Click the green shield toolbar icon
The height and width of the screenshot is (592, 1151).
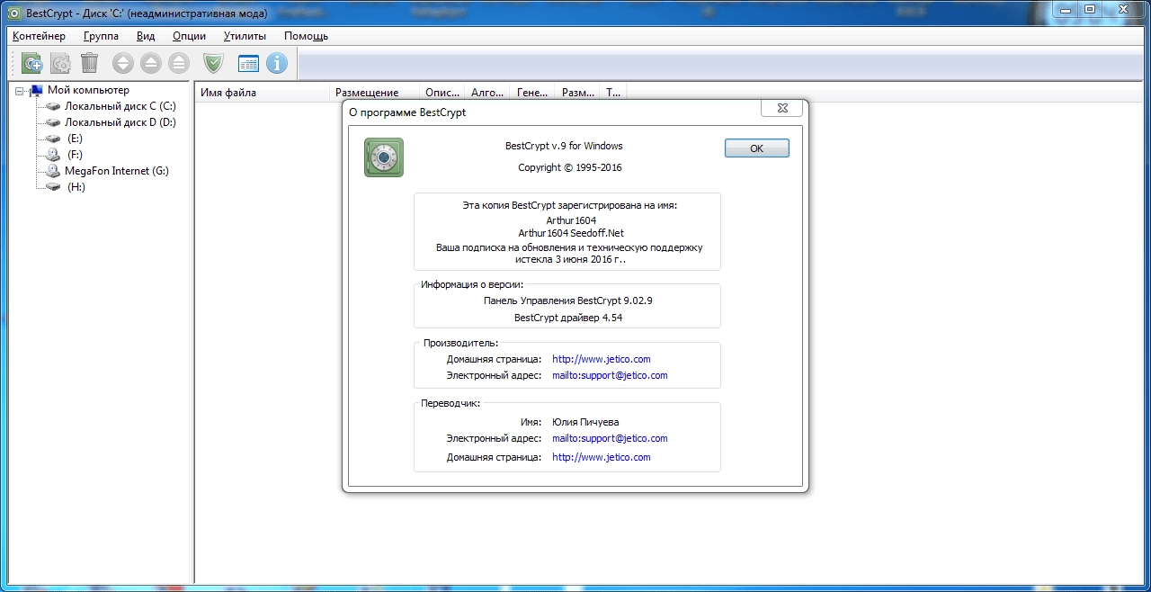coord(213,63)
